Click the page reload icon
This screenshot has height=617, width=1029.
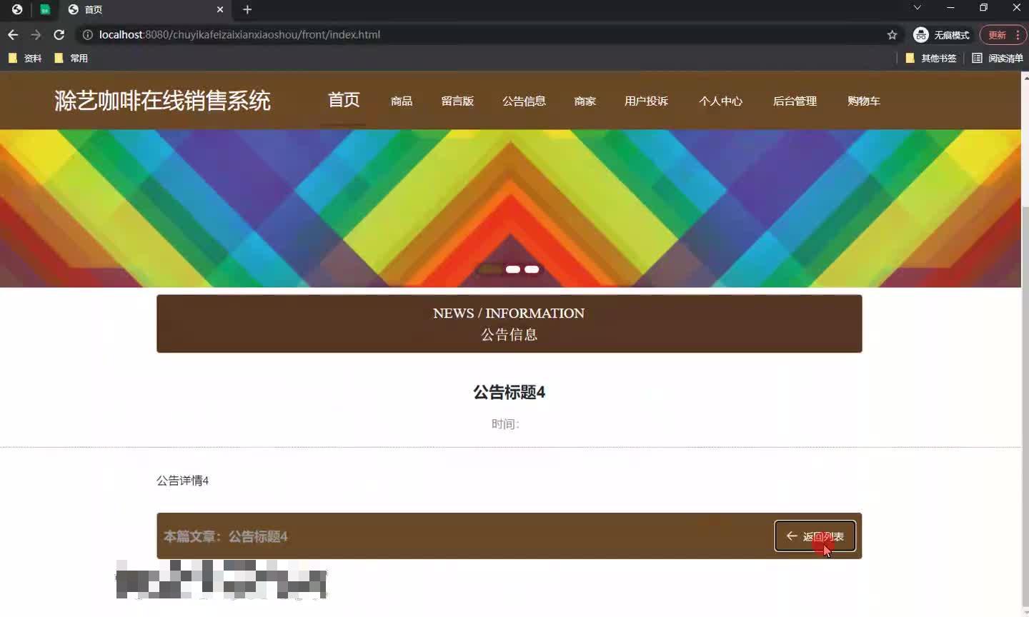(59, 34)
